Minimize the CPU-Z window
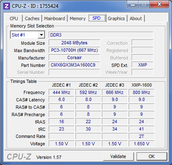The image size is (172, 165). click(133, 5)
